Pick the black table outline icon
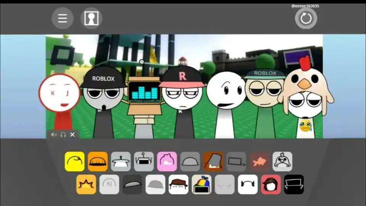The image size is (366, 206). click(x=294, y=185)
